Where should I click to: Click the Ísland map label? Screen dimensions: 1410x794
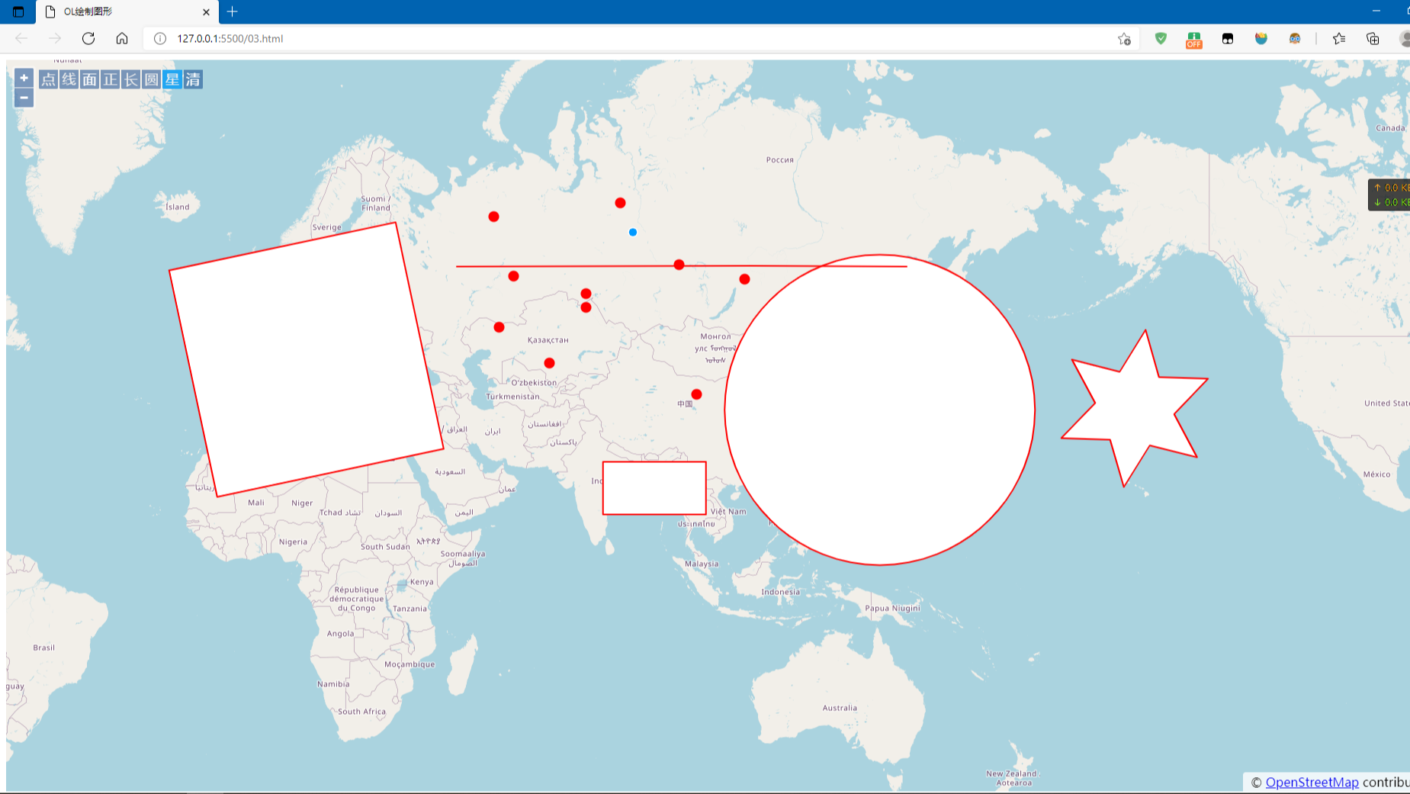coord(178,207)
